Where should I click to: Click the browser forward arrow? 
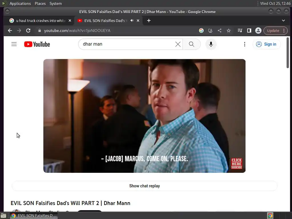pos(19,31)
